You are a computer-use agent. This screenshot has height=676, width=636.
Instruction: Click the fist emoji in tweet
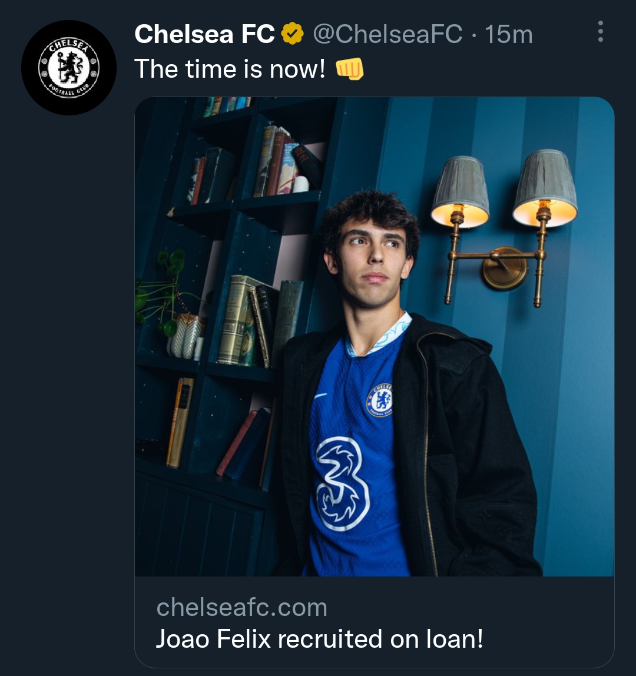pos(349,69)
